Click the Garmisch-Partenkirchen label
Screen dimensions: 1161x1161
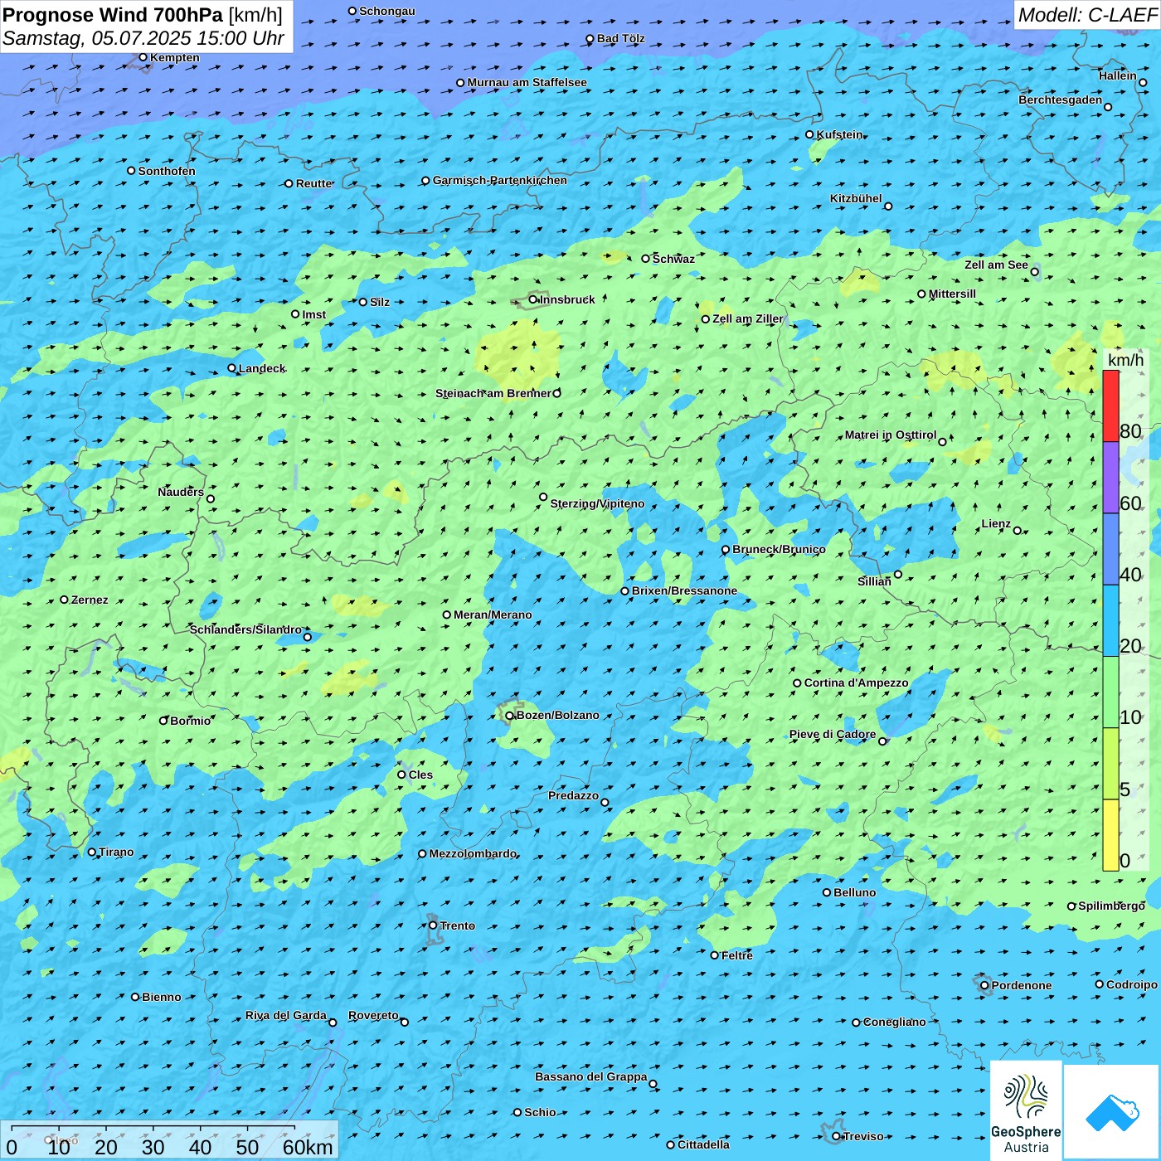pos(499,180)
